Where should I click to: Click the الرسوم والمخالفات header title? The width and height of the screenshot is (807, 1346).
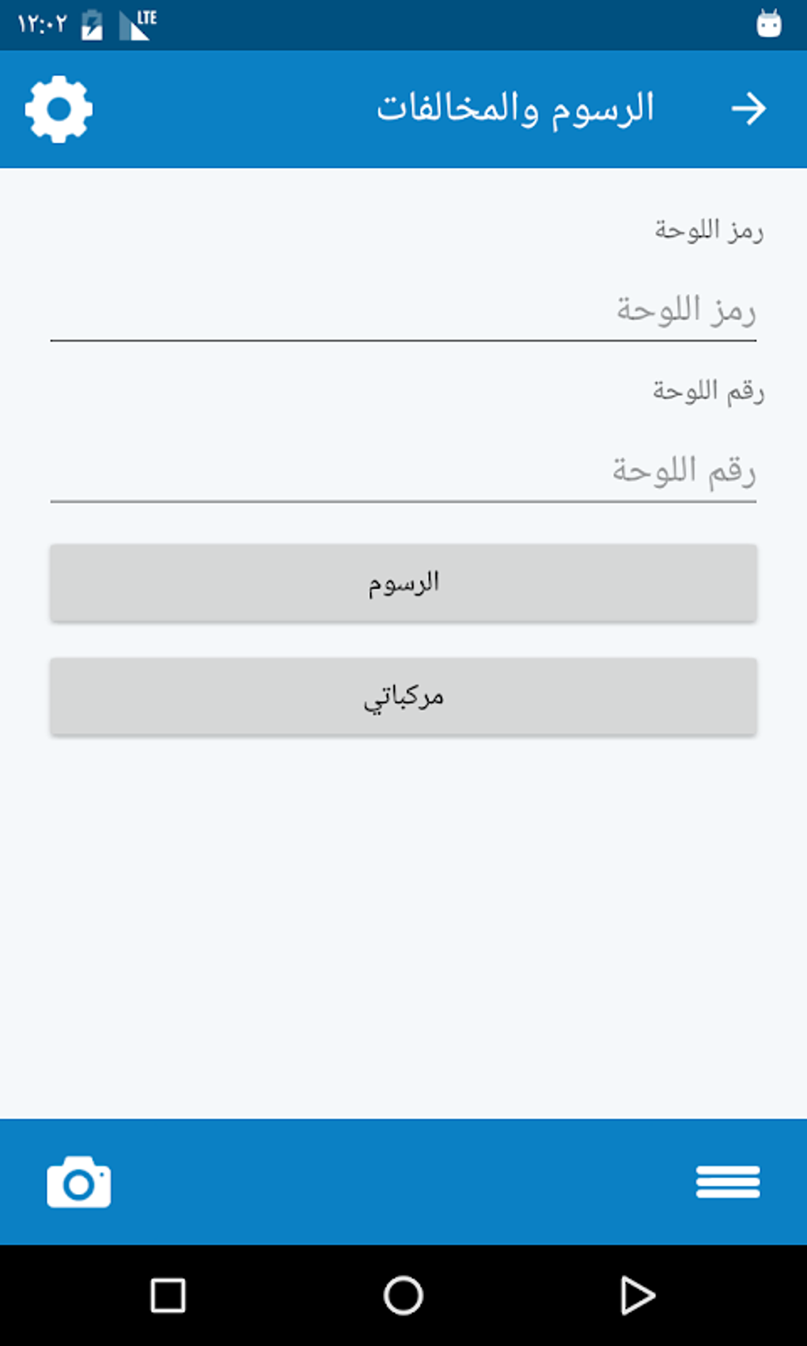[x=515, y=108]
